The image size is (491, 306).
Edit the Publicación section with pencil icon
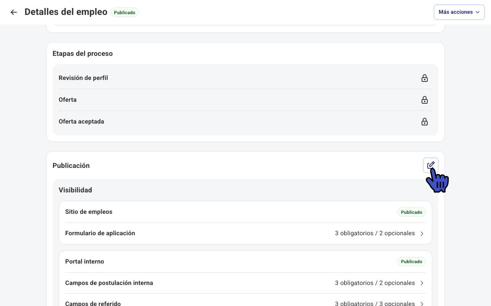click(431, 165)
